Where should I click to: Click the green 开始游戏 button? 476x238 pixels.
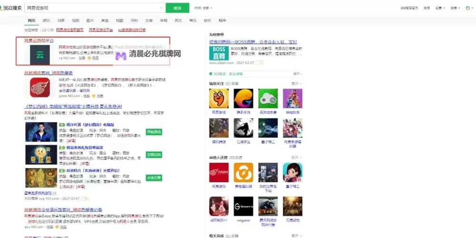click(x=154, y=132)
